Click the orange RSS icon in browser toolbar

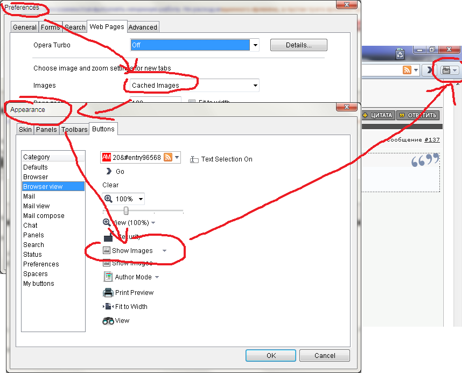407,70
